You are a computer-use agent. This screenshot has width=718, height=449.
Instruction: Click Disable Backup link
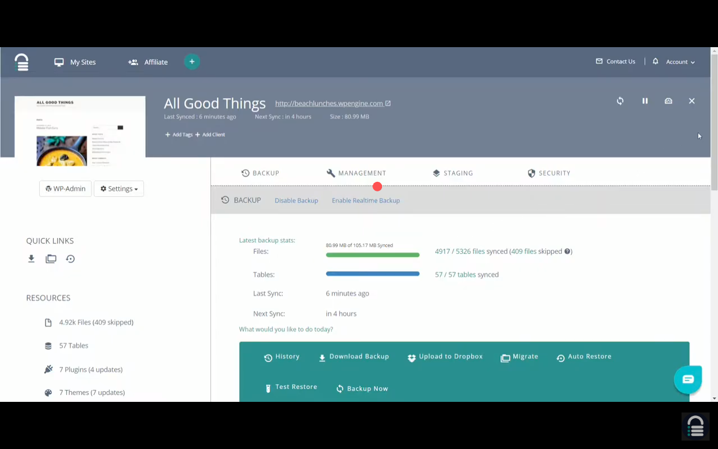[296, 200]
